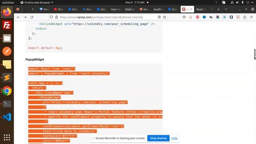Viewport: 256px width, 144px height.
Task: Switch to the 'New' tab with Firefox icon
Action: coord(144,9)
